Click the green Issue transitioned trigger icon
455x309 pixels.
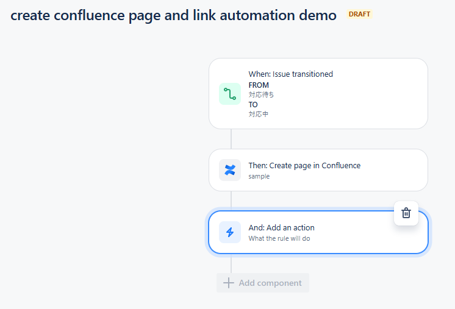[x=230, y=94]
